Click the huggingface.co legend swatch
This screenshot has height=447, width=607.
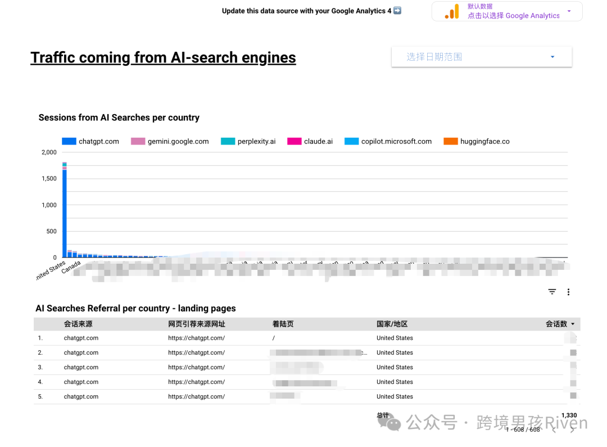pos(451,141)
